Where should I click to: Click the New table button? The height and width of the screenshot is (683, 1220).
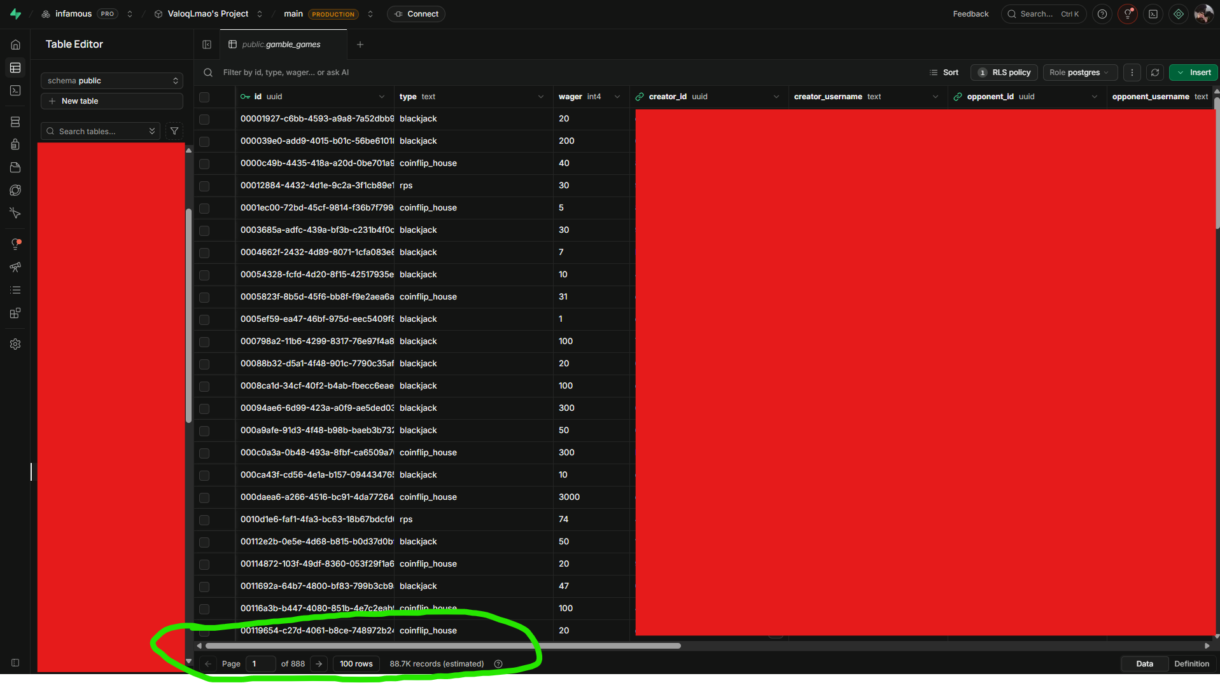[112, 101]
